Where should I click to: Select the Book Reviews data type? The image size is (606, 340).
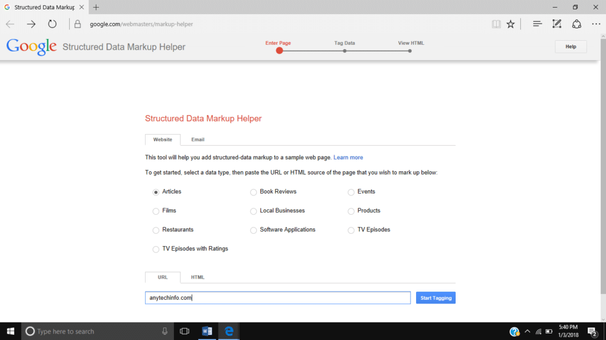pyautogui.click(x=253, y=192)
